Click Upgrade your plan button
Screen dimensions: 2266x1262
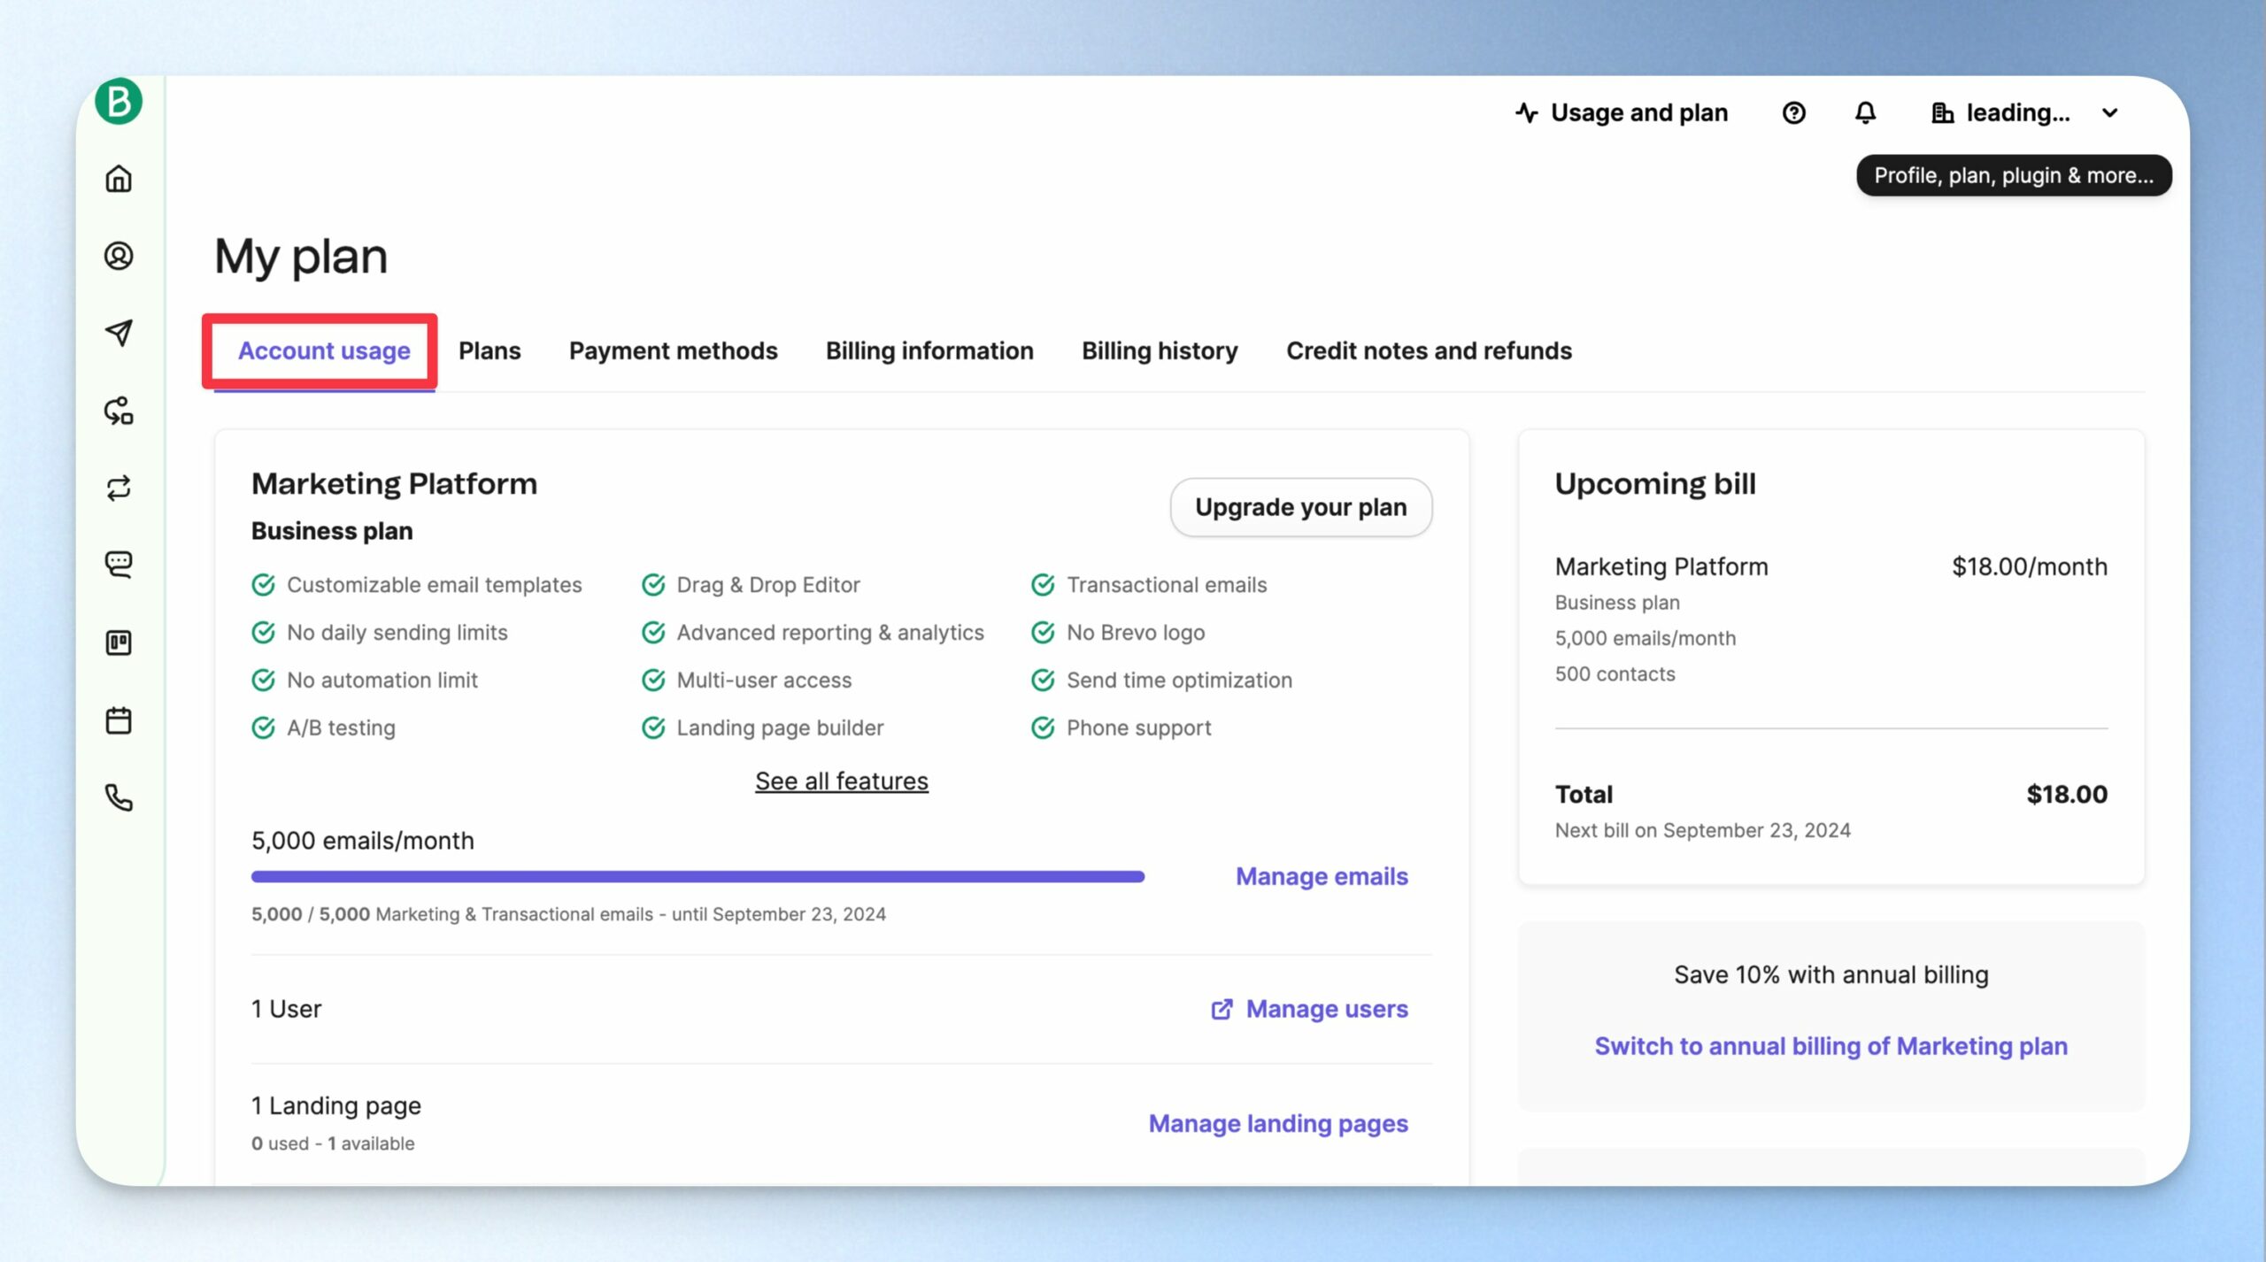[x=1300, y=507]
